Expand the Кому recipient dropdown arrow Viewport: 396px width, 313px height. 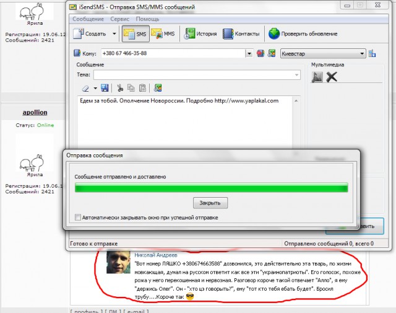pos(249,53)
